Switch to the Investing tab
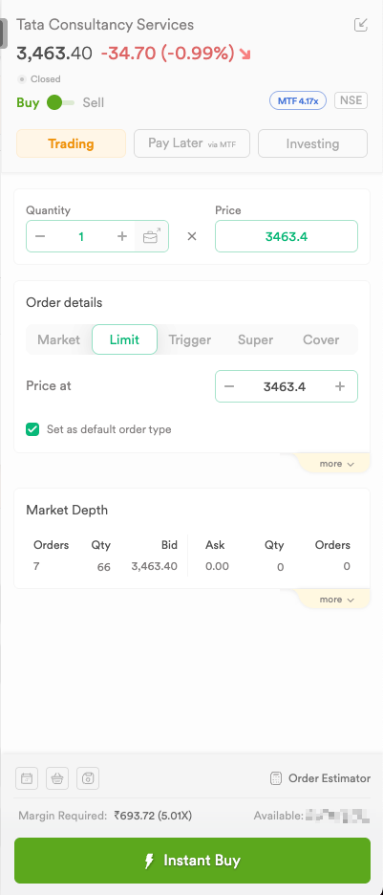 click(313, 143)
